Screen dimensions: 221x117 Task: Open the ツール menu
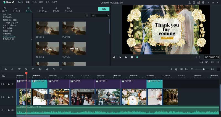pos(34,2)
